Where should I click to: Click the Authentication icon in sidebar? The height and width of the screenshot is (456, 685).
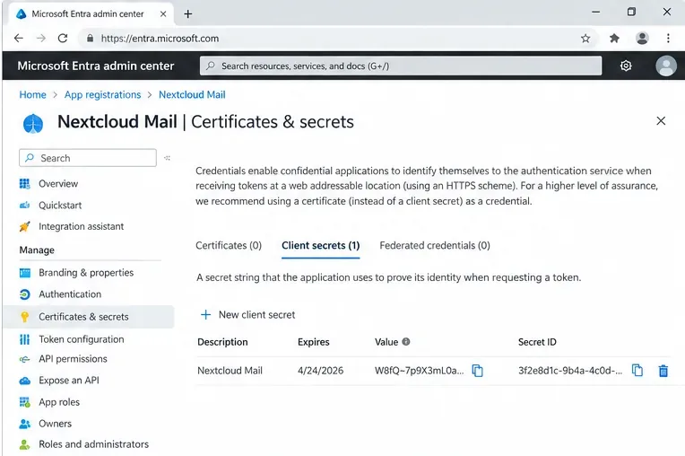25,294
